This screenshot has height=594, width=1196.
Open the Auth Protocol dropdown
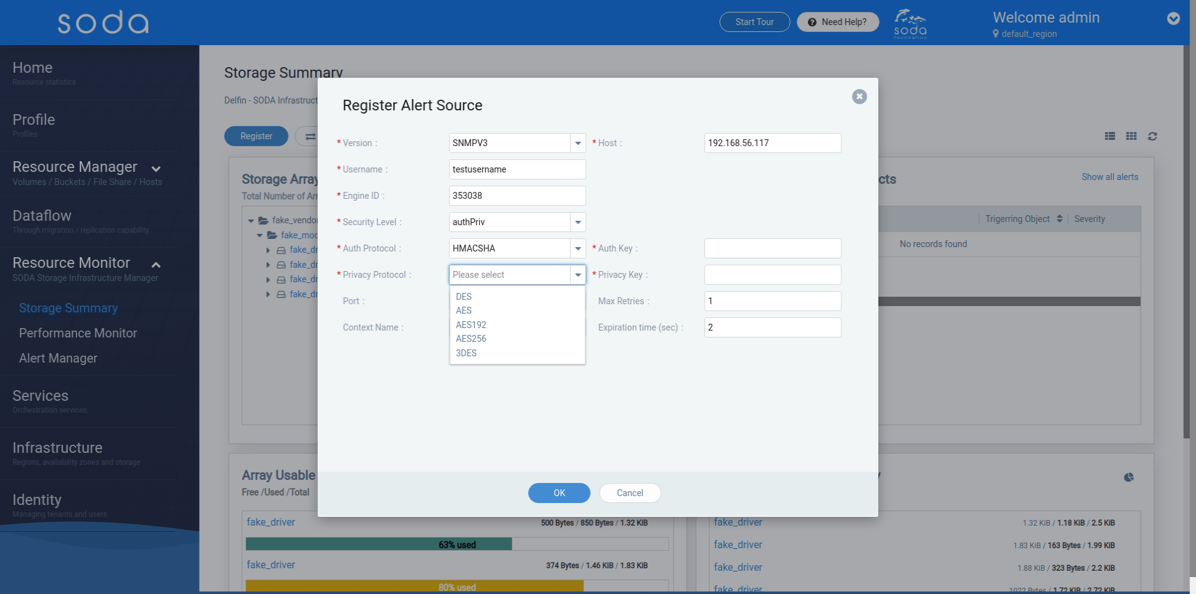click(x=578, y=248)
